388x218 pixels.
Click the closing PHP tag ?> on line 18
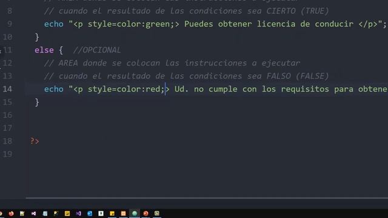coord(35,141)
